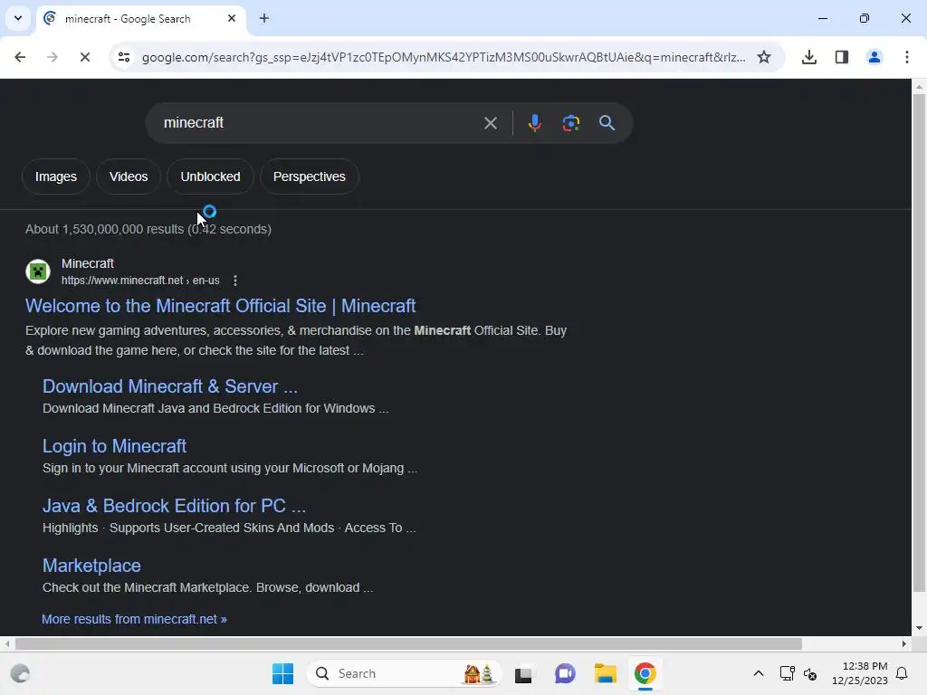Open Java & Bedrock Edition for PC link
The image size is (927, 695).
click(x=175, y=506)
